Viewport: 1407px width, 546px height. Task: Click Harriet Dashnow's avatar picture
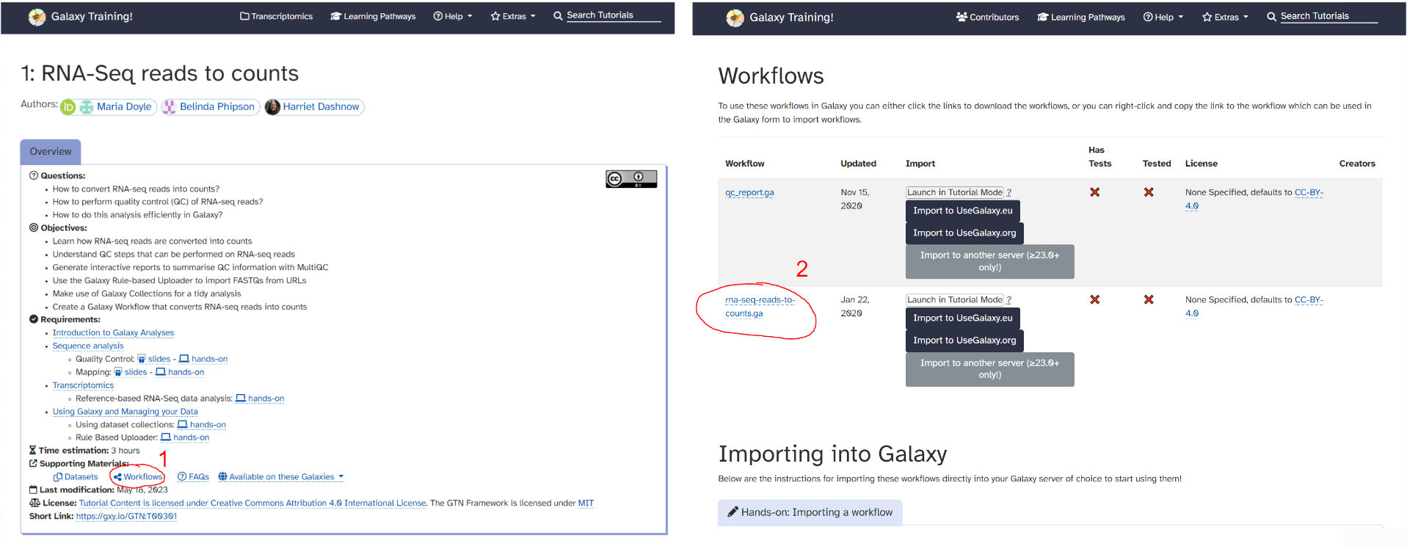[x=272, y=107]
